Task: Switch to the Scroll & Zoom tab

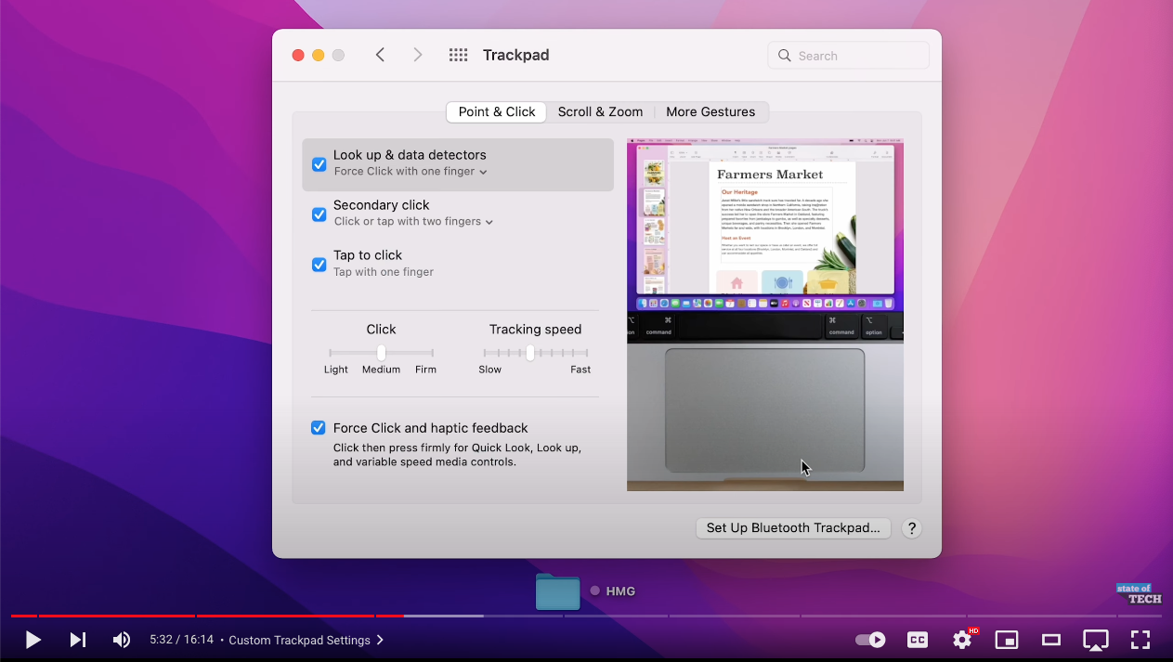Action: [x=600, y=111]
